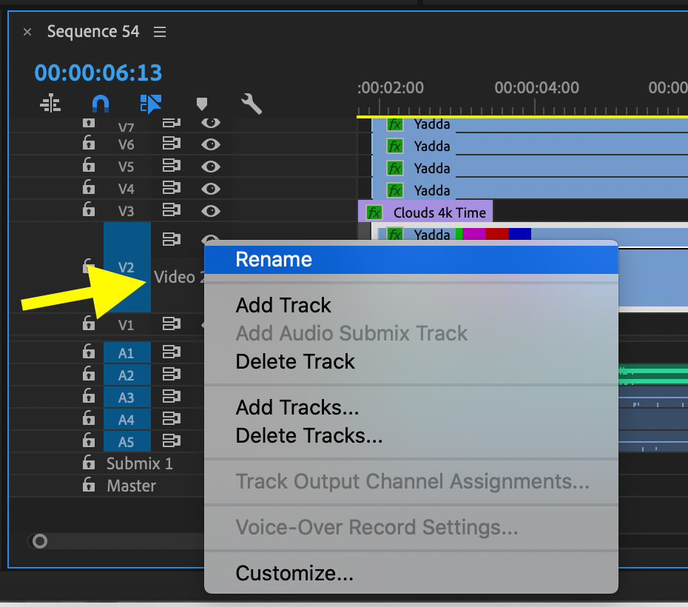
Task: Add a marker with the marker icon
Action: (201, 104)
